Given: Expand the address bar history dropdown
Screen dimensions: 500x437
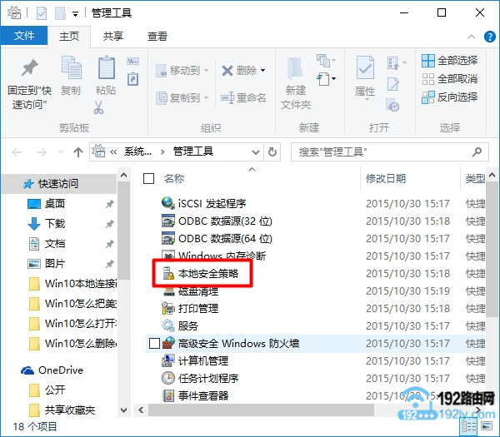Looking at the screenshot, I should [x=256, y=152].
